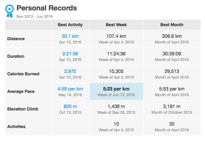The height and width of the screenshot is (145, 205).
Task: Click the Personal Records ribbon award icon
Action: [10, 10]
